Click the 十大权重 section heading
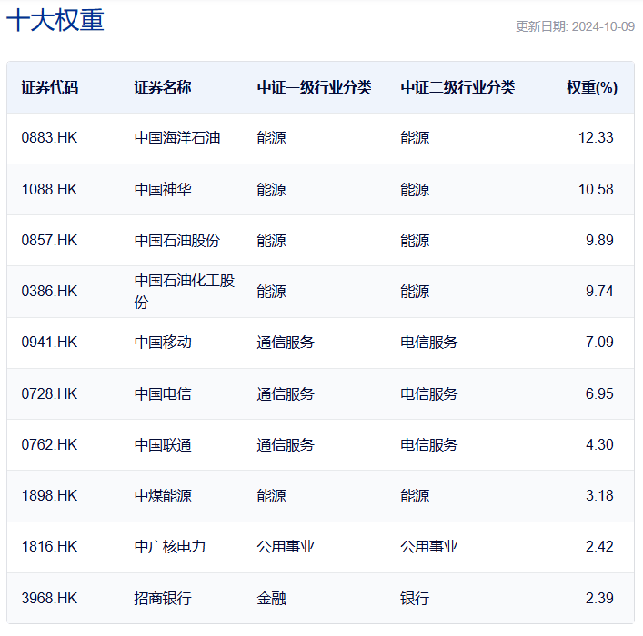643x636 pixels. (x=55, y=21)
